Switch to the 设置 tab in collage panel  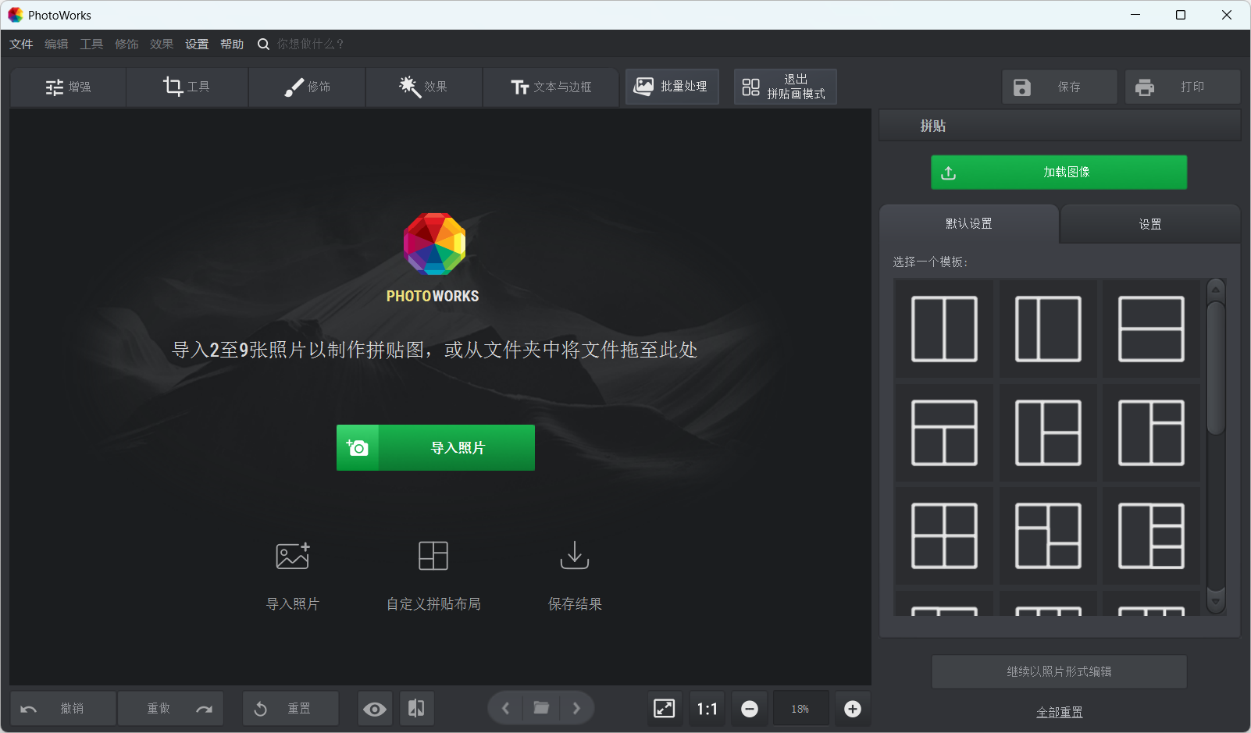(1150, 224)
